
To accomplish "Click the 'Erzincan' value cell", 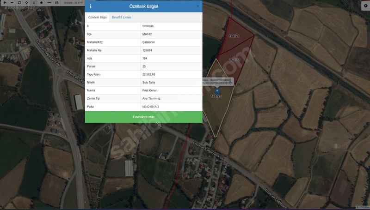I will coord(171,26).
